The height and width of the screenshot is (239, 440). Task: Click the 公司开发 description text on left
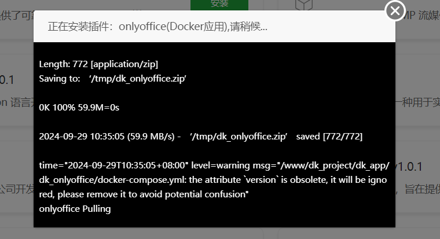click(x=17, y=189)
